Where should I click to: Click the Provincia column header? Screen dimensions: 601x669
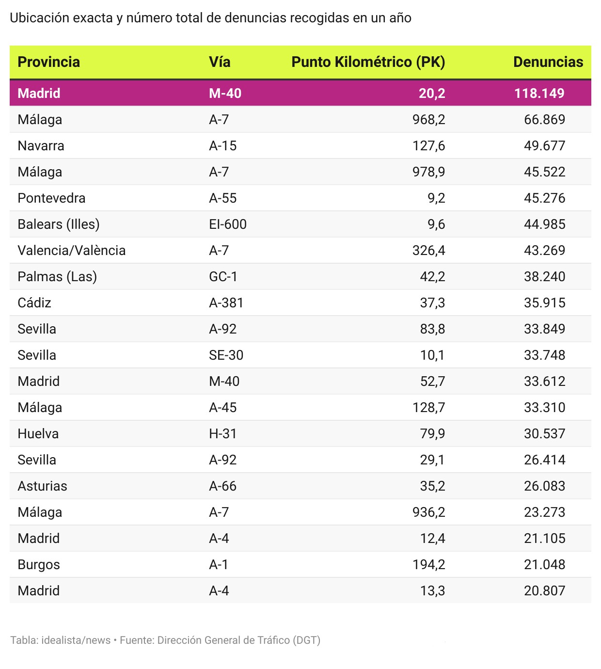click(48, 62)
